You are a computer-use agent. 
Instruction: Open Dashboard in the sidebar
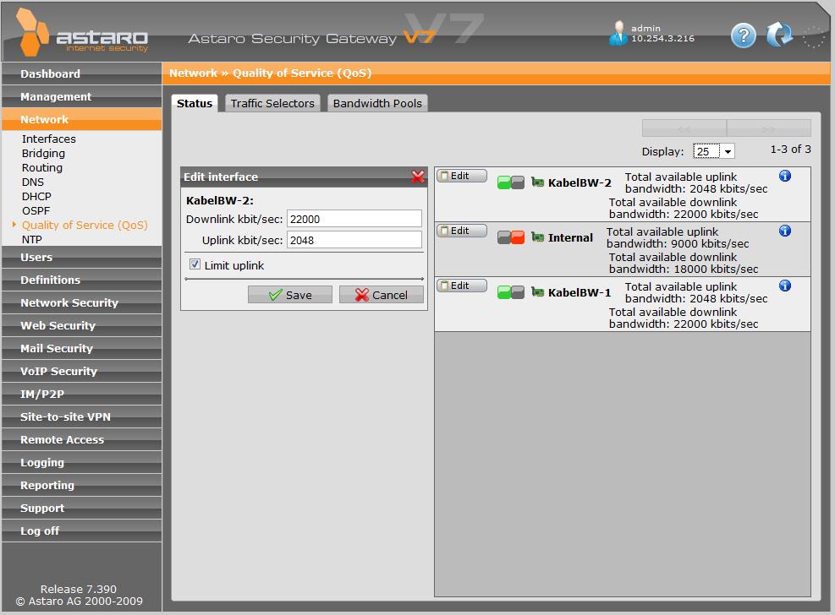click(81, 73)
